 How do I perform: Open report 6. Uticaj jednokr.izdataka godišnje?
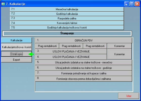(84, 68)
